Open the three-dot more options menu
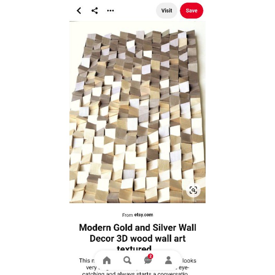Screen dimensions: 275x275 [110, 11]
